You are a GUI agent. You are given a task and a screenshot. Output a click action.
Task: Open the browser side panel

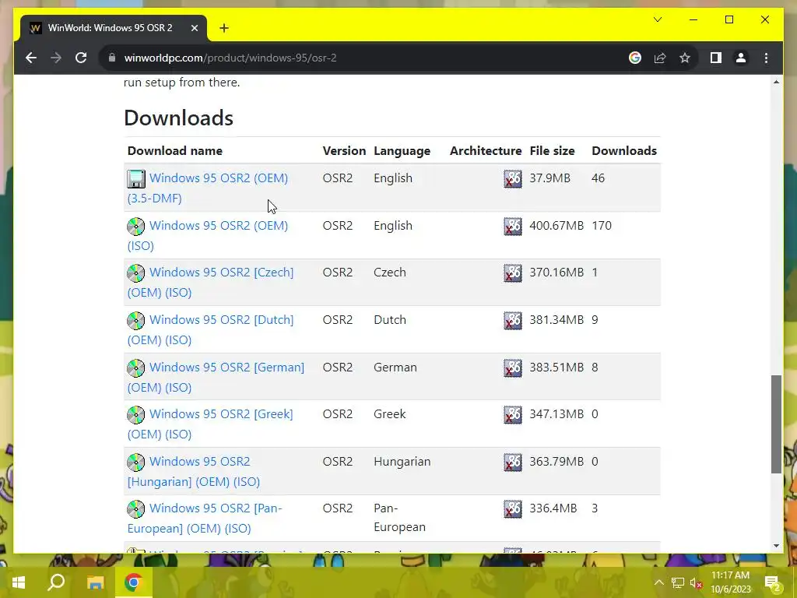coord(716,58)
